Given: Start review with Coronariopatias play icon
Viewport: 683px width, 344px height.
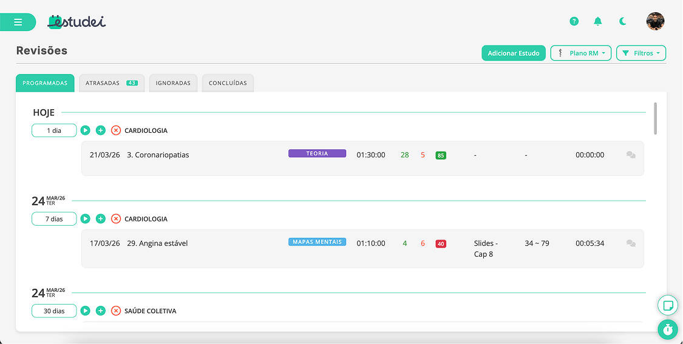Looking at the screenshot, I should click(86, 130).
